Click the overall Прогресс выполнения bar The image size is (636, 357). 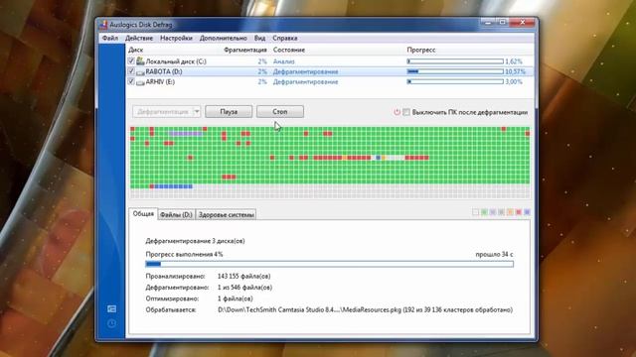(329, 265)
